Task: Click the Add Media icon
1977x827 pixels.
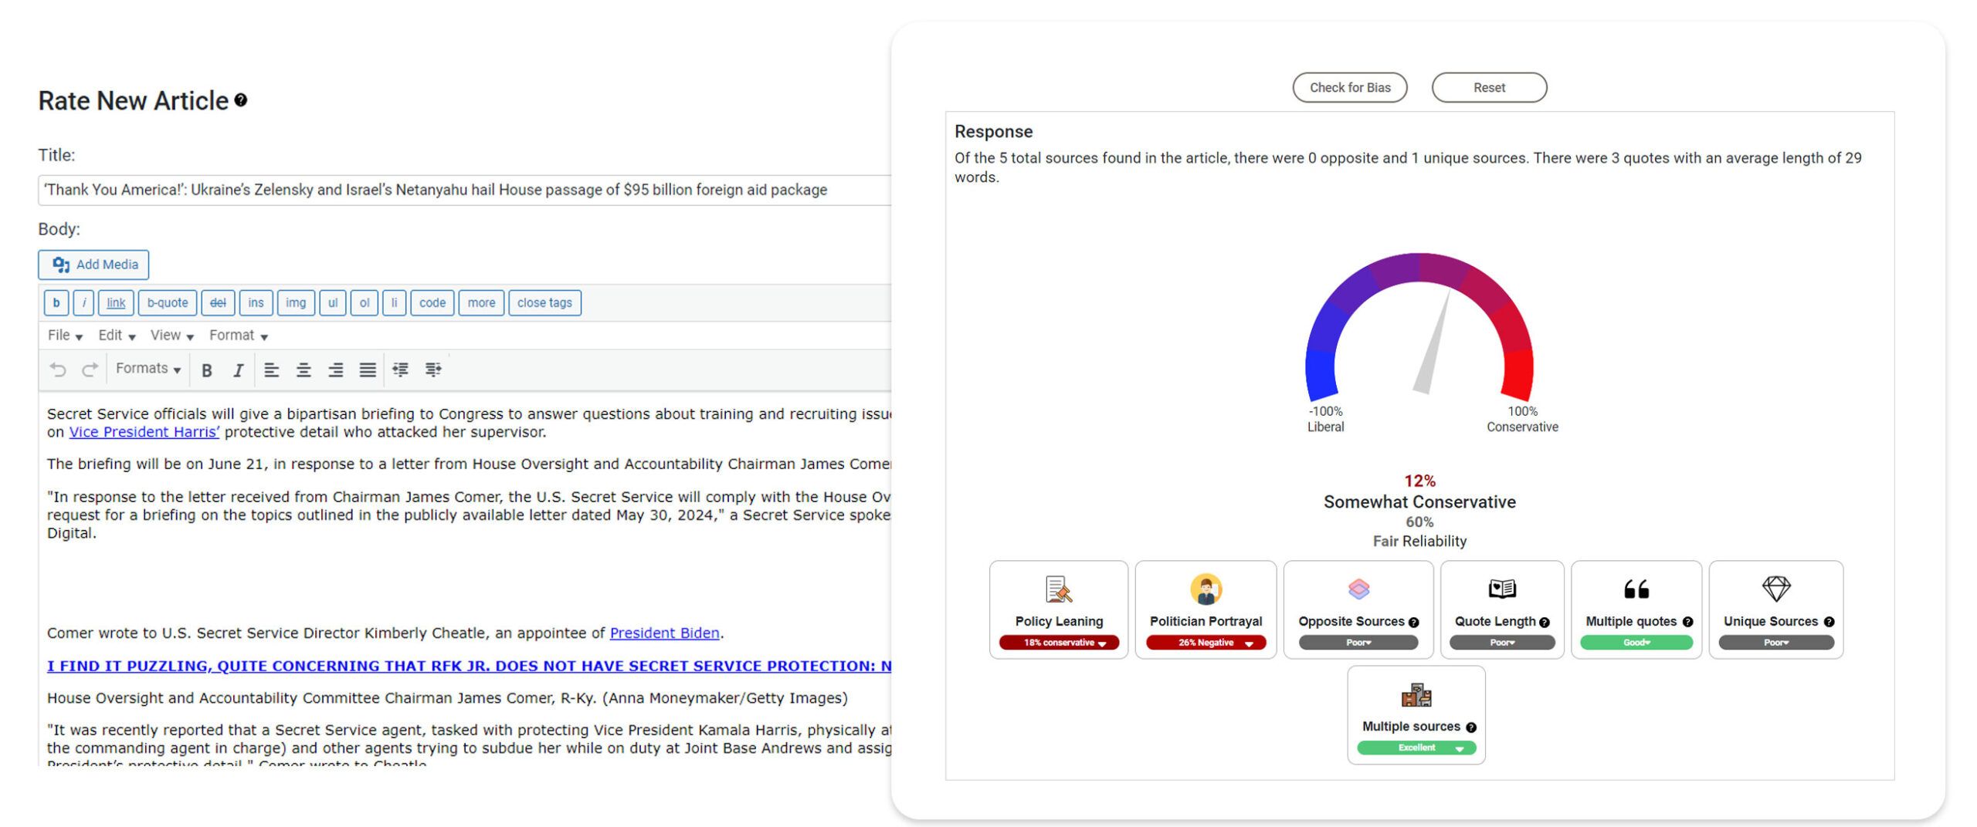Action: click(x=63, y=265)
